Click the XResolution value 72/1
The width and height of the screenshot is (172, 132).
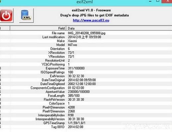71,53
